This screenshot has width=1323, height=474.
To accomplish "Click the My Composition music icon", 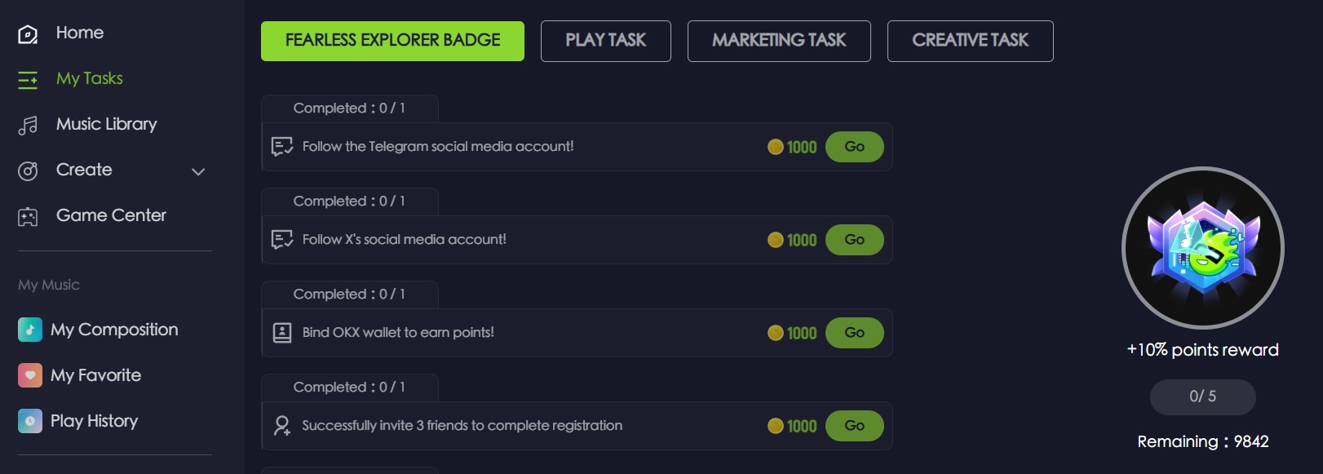I will (x=30, y=330).
